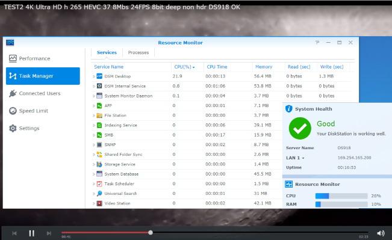Click the Resource Monitor app icon in title bar
392x240 pixels.
point(10,43)
